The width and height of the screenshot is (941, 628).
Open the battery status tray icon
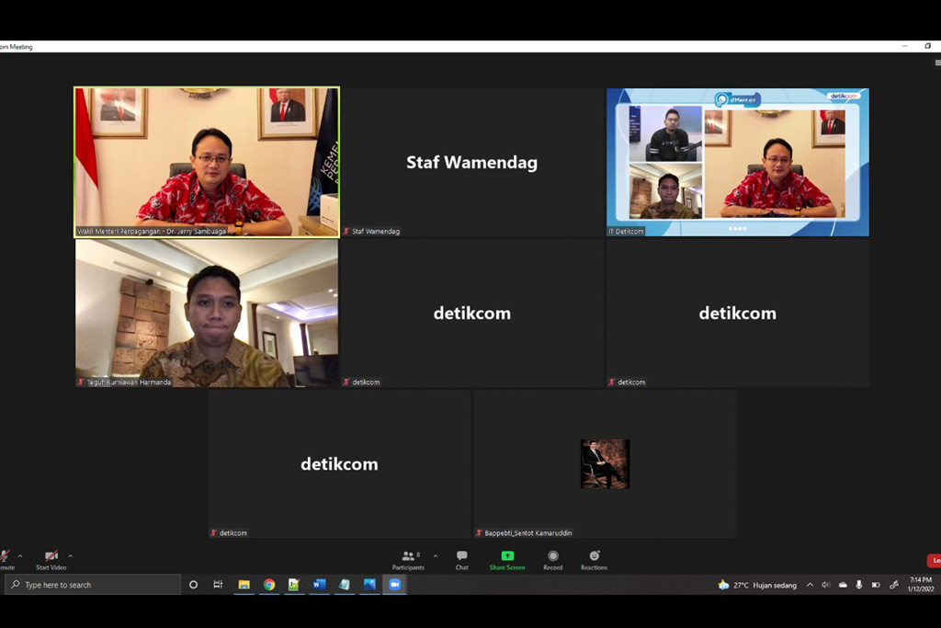[876, 585]
